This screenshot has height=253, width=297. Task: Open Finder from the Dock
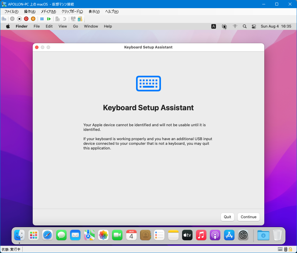coord(19,235)
